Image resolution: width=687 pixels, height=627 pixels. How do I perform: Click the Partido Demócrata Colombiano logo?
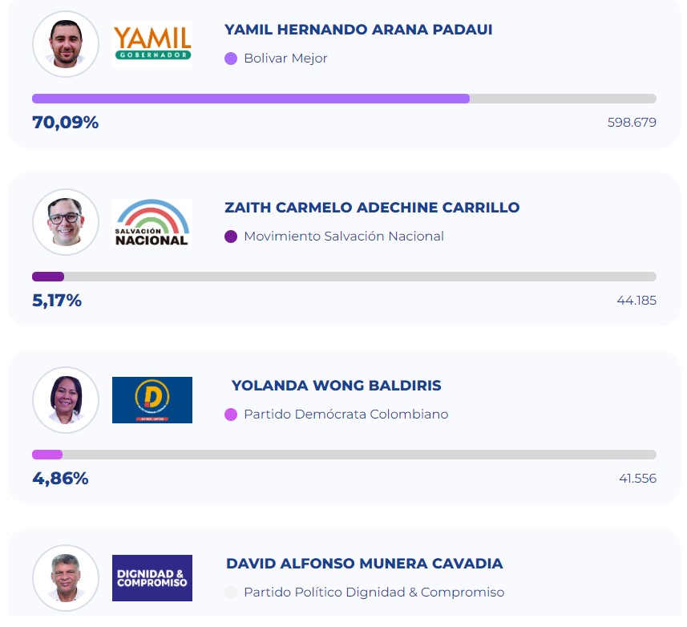tap(152, 400)
